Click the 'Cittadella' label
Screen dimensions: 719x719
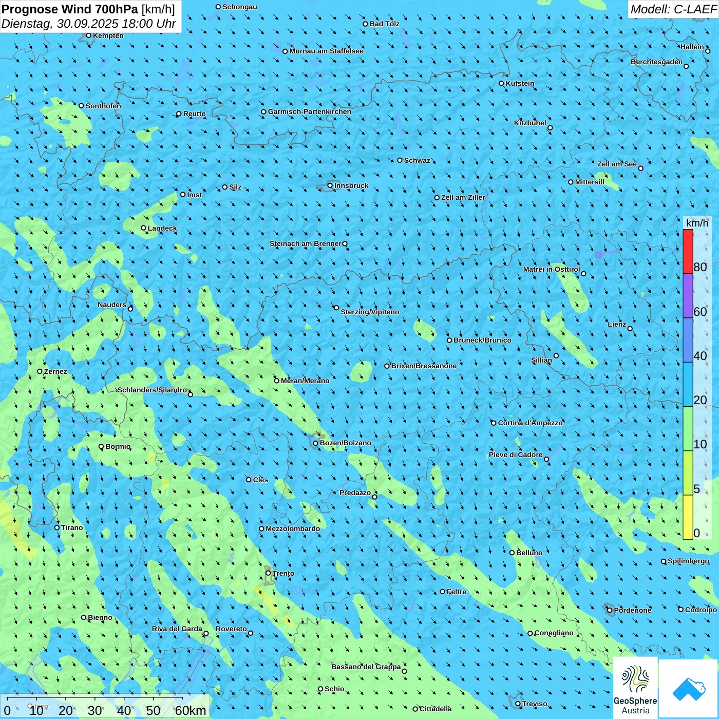tap(436, 709)
